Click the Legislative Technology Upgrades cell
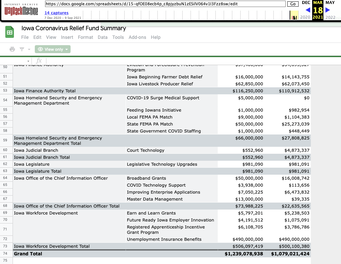The width and height of the screenshot is (341, 264). point(172,164)
